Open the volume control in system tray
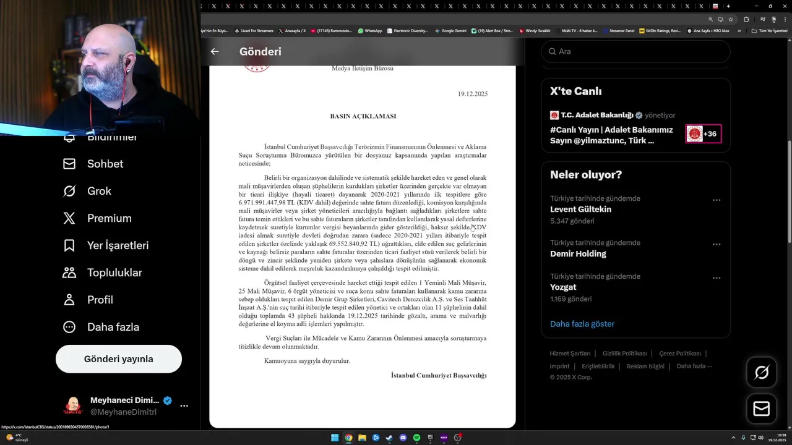Screen dimensions: 792x445 (x=760, y=438)
